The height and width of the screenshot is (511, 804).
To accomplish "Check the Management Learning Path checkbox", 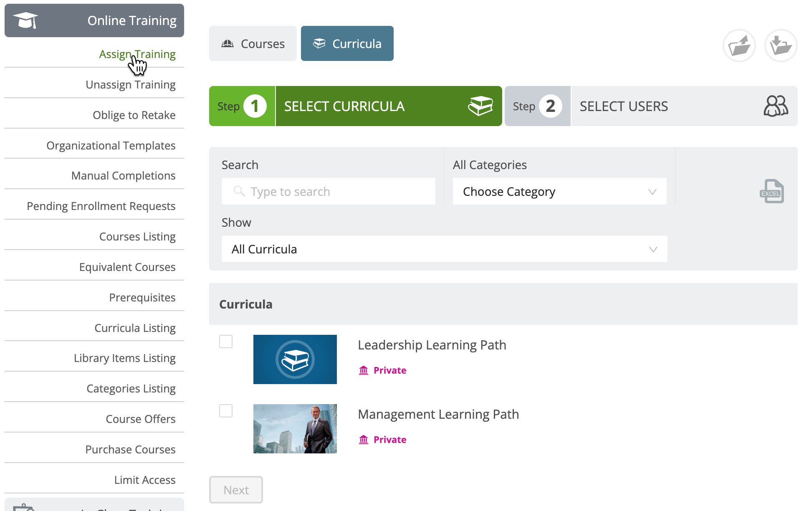I will pyautogui.click(x=226, y=411).
